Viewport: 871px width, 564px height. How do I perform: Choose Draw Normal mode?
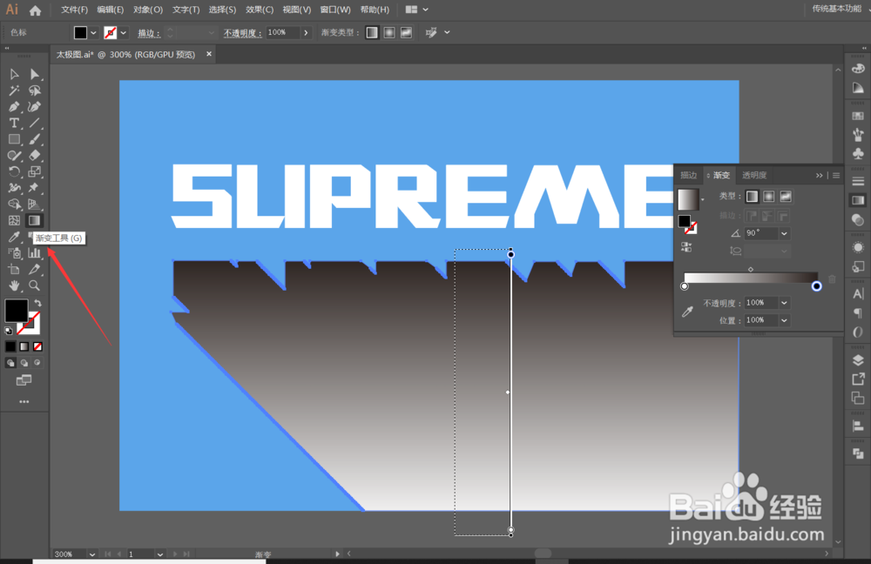point(10,362)
